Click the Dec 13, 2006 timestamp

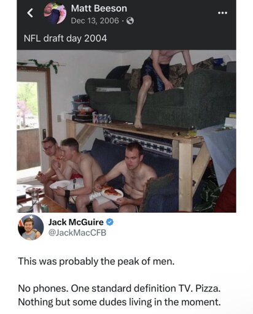click(x=95, y=21)
